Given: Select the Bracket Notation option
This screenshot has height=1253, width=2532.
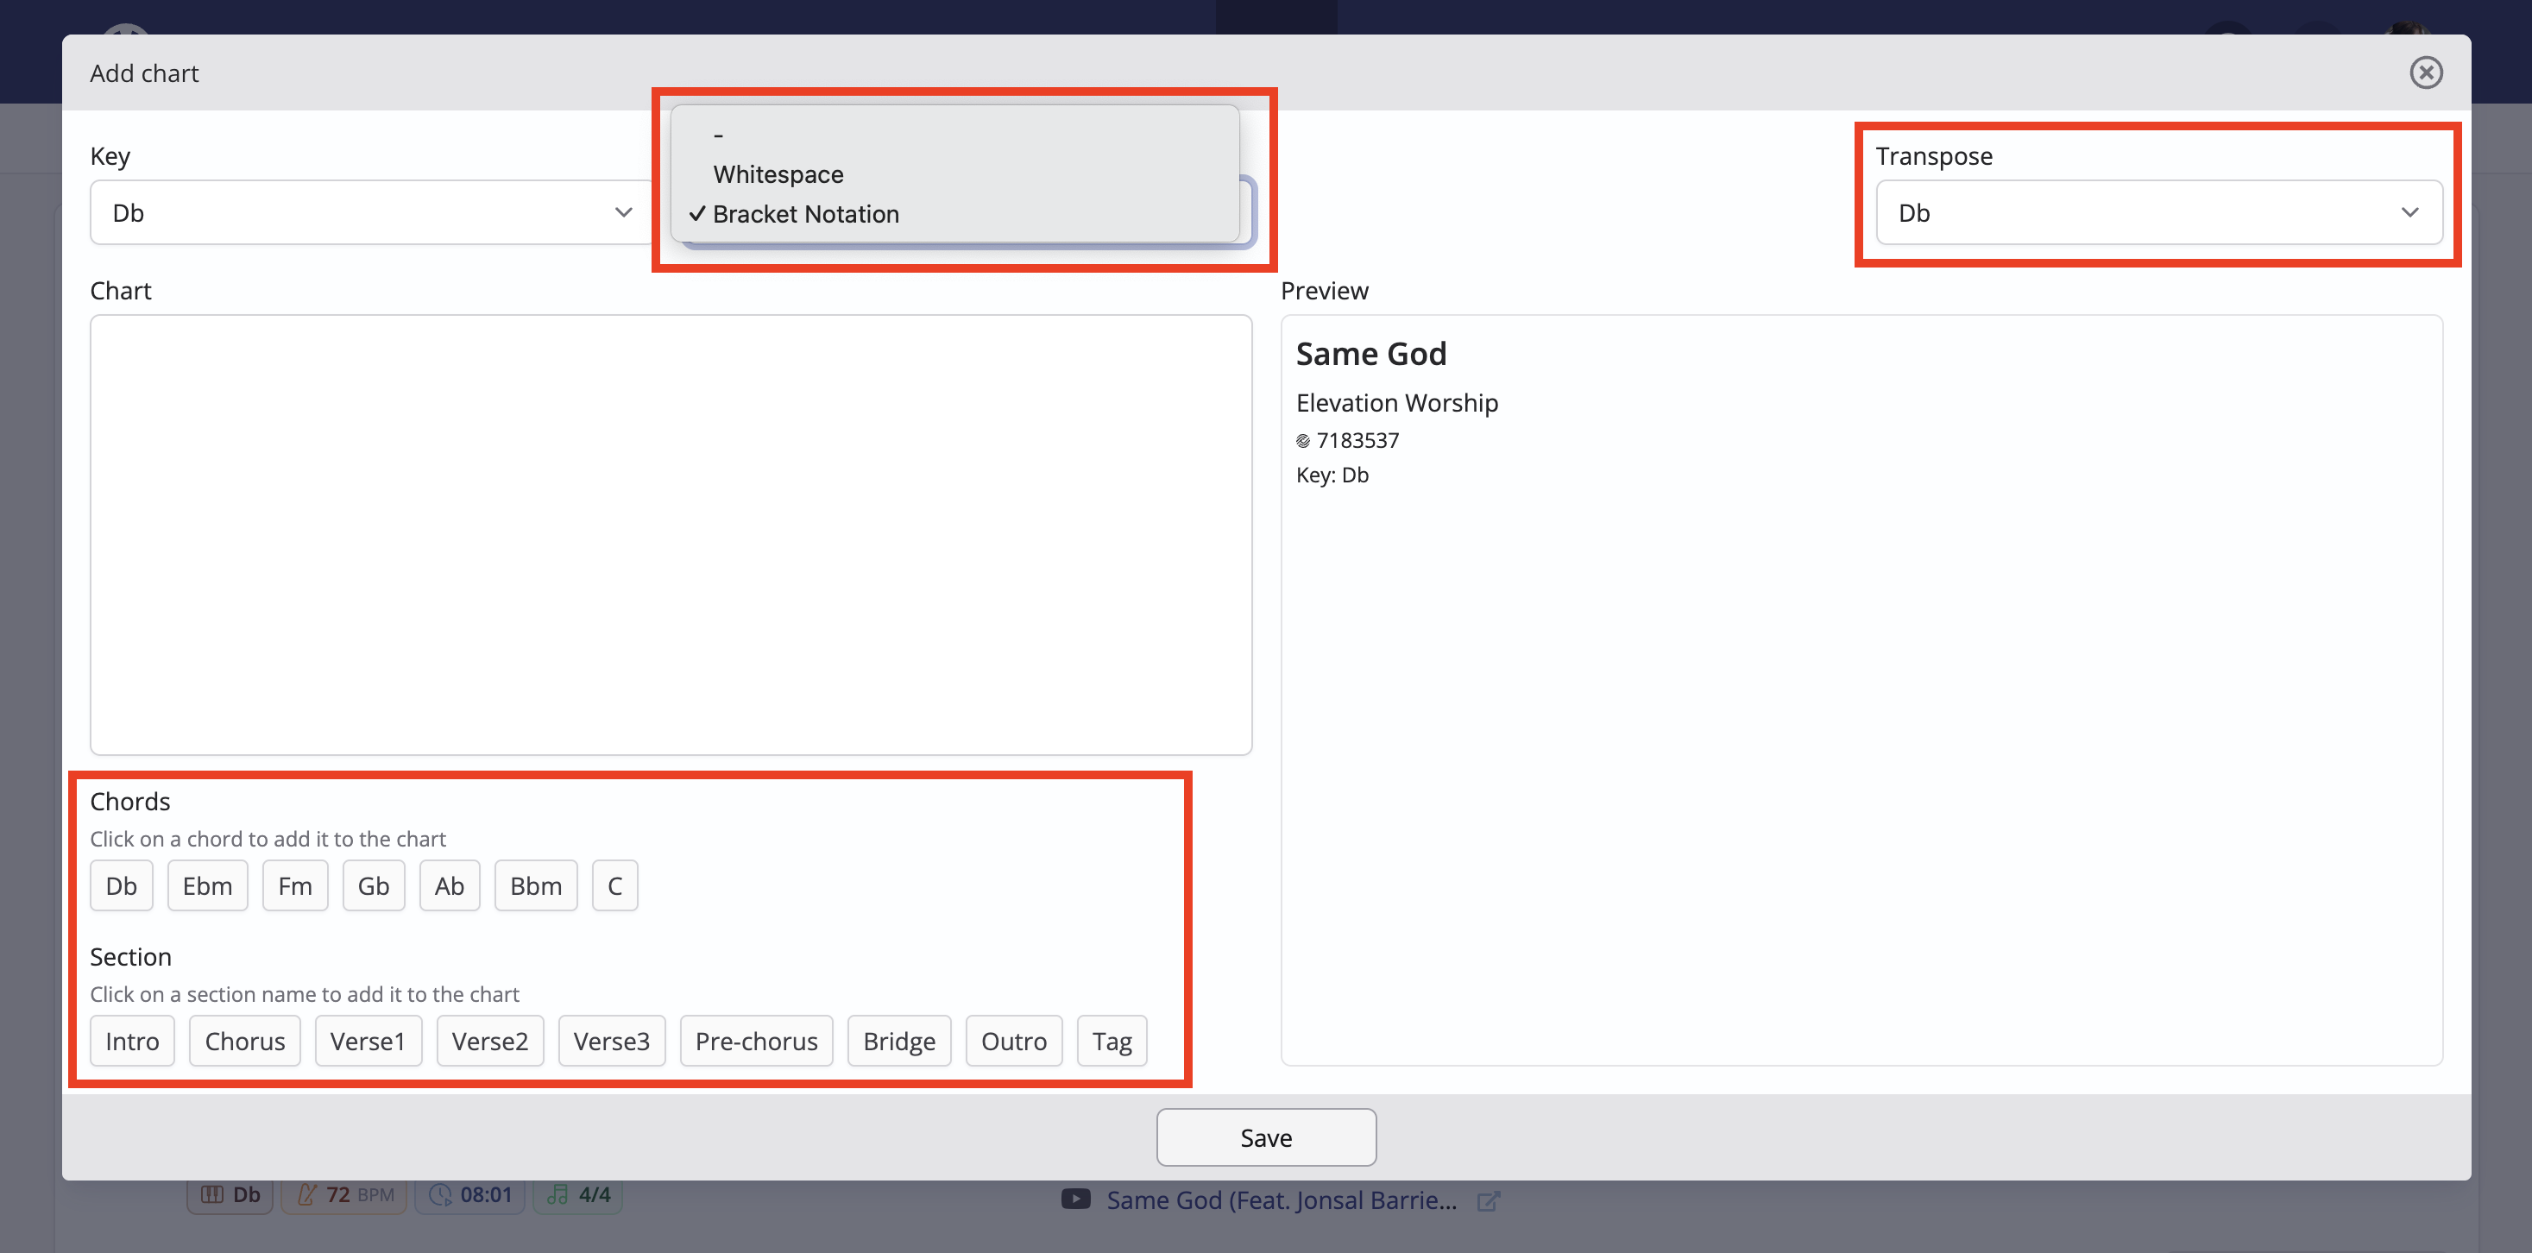Looking at the screenshot, I should [x=805, y=213].
